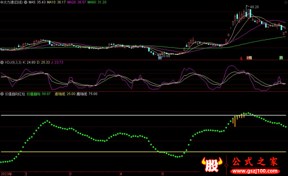The width and height of the screenshot is (288, 176).
Task: Click the KDJ(9,3,3) indicator title
Action: (13, 62)
